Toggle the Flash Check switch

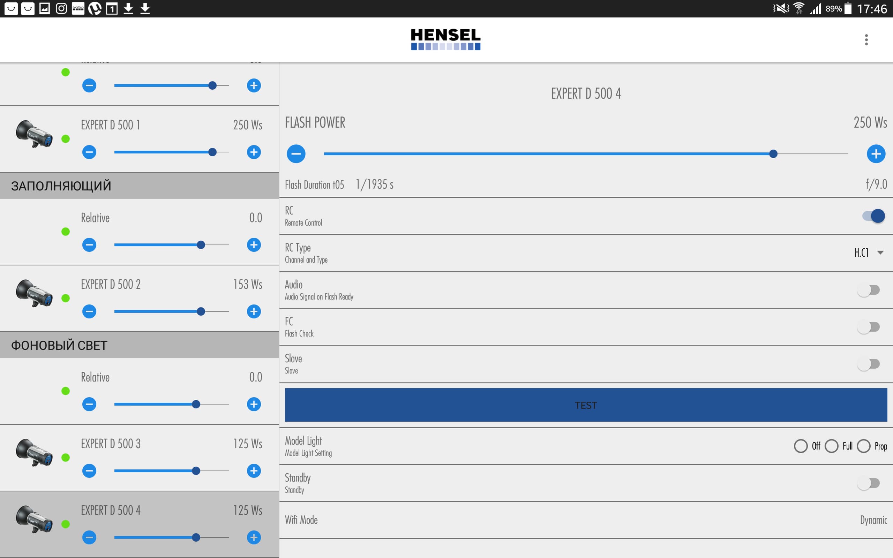[868, 327]
